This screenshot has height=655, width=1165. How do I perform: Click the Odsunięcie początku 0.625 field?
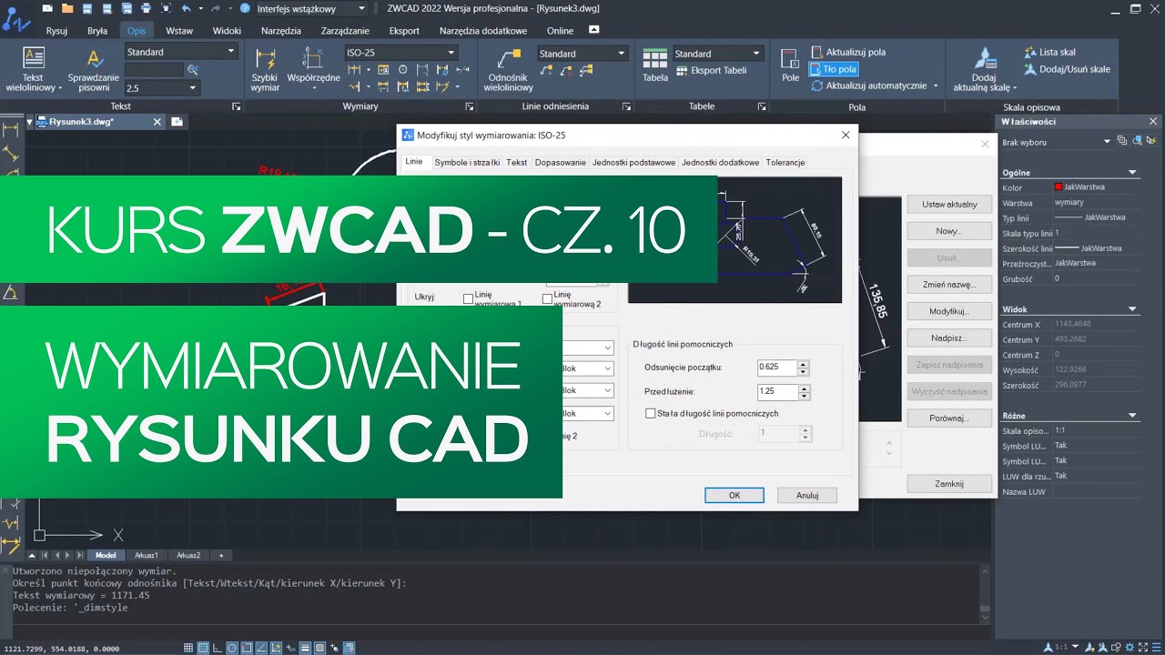pyautogui.click(x=777, y=368)
